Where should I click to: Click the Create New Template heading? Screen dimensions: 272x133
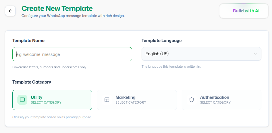[57, 9]
